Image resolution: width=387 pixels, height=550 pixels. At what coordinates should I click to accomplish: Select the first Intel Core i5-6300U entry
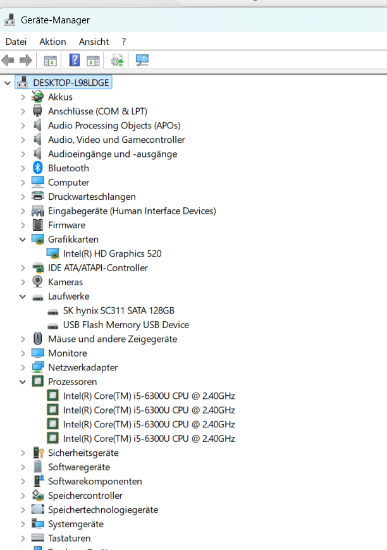149,396
